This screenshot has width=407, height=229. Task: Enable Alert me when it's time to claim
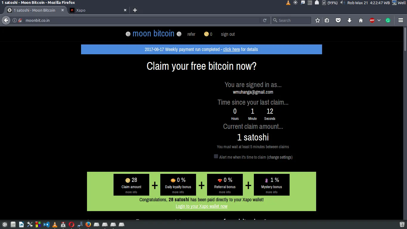click(216, 156)
